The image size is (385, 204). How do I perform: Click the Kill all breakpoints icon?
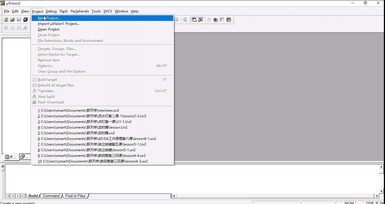click(216, 20)
